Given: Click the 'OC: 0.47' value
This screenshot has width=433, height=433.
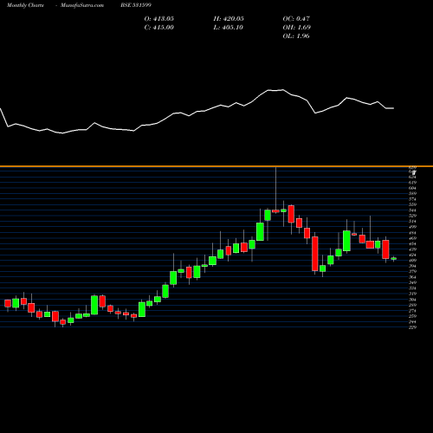Looking at the screenshot, I should point(296,19).
